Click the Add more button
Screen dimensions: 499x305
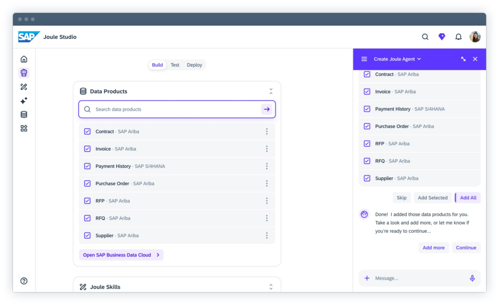click(x=434, y=248)
